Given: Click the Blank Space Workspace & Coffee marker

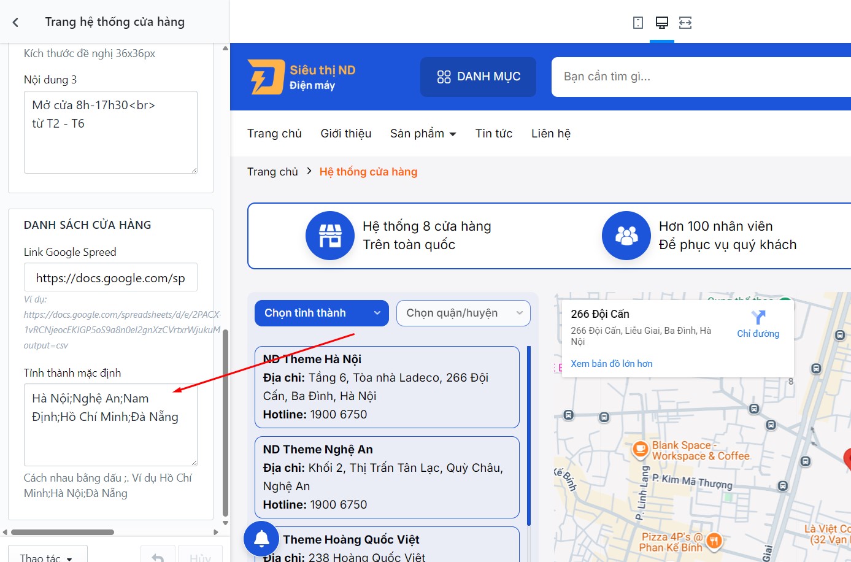Looking at the screenshot, I should click(x=640, y=450).
